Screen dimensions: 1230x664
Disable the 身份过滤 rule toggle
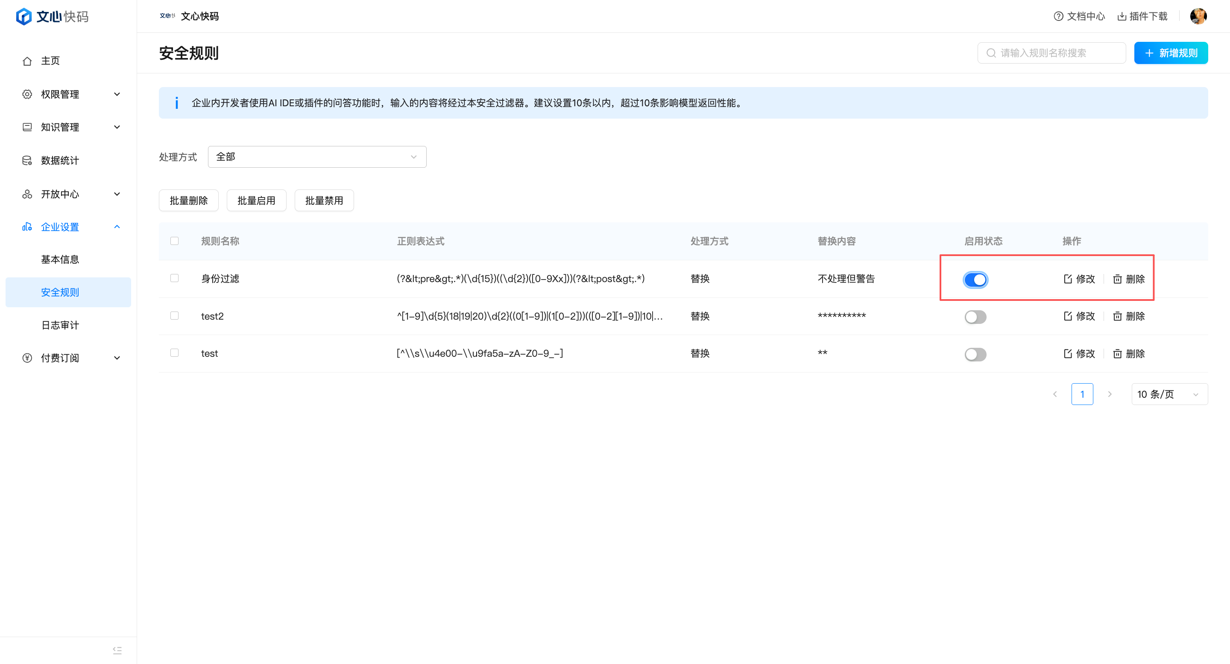tap(975, 280)
